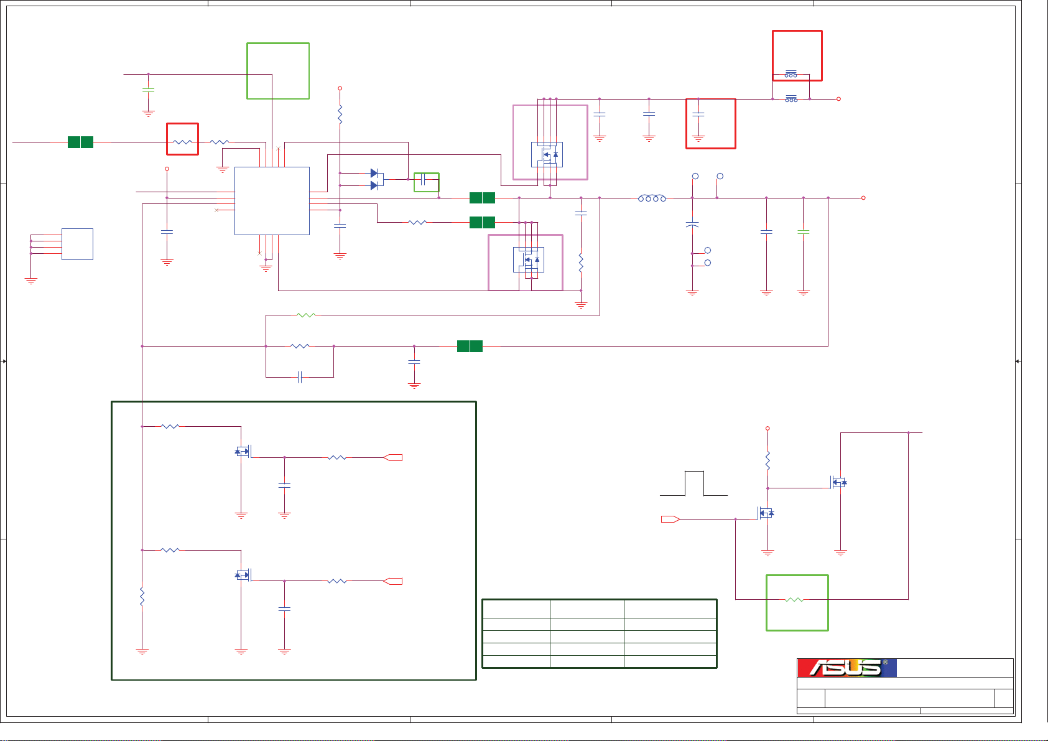Viewport: 1048px width, 741px height.
Task: Select the output inductor coil symbol
Action: tap(652, 198)
